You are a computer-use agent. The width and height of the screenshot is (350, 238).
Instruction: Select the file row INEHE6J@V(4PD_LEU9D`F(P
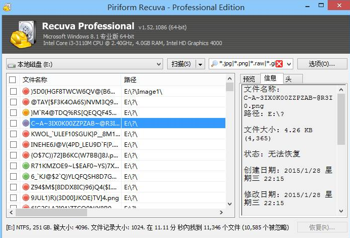tap(116, 144)
